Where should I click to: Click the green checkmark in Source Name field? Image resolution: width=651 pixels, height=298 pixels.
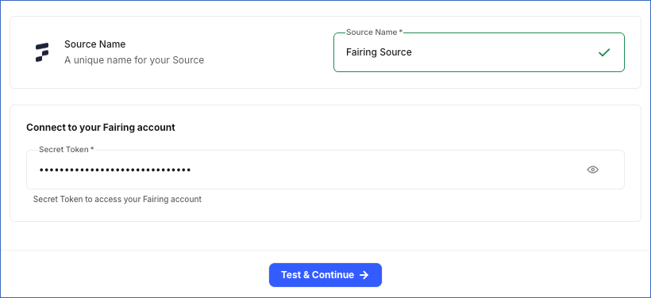coord(604,52)
